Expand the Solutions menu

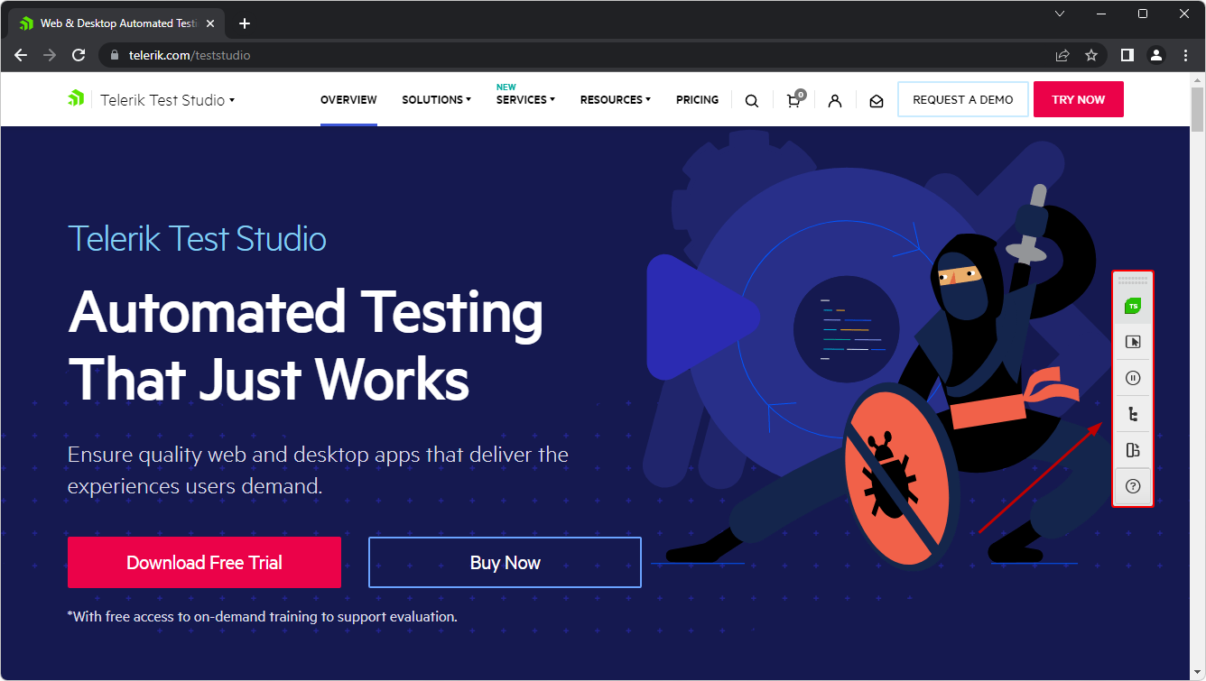pos(436,100)
